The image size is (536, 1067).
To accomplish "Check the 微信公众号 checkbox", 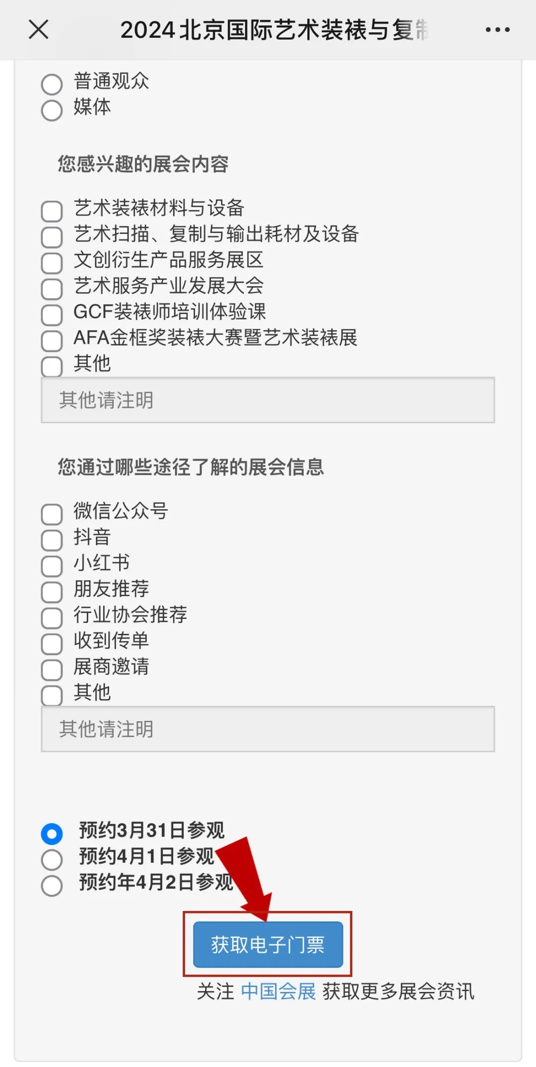I will (52, 514).
